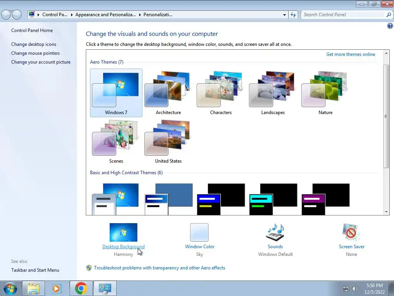Open Change your account picture
394x296 pixels.
41,62
